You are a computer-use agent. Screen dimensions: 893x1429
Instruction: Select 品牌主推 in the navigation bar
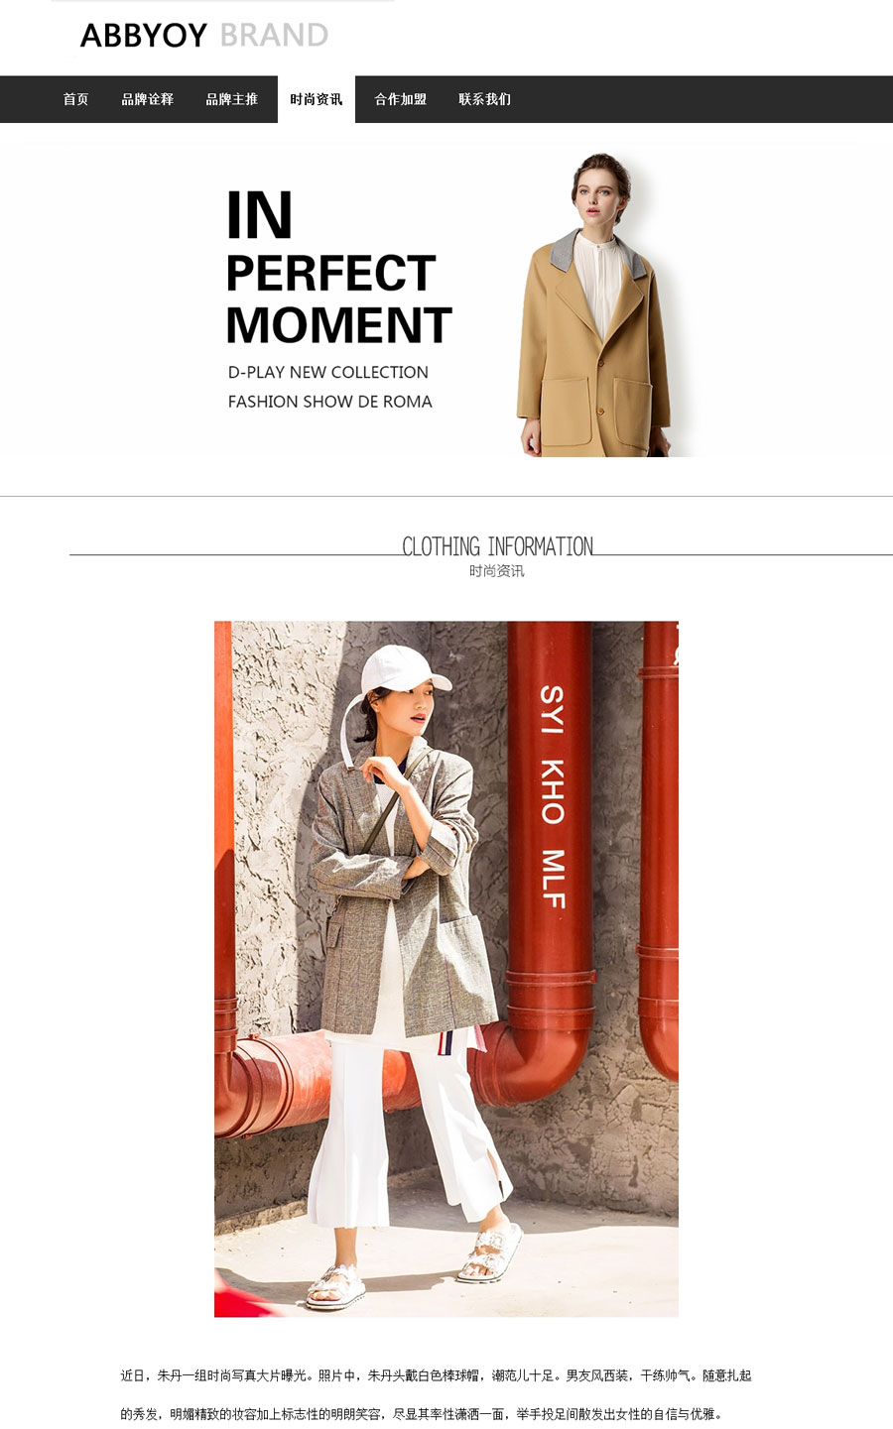(x=231, y=99)
